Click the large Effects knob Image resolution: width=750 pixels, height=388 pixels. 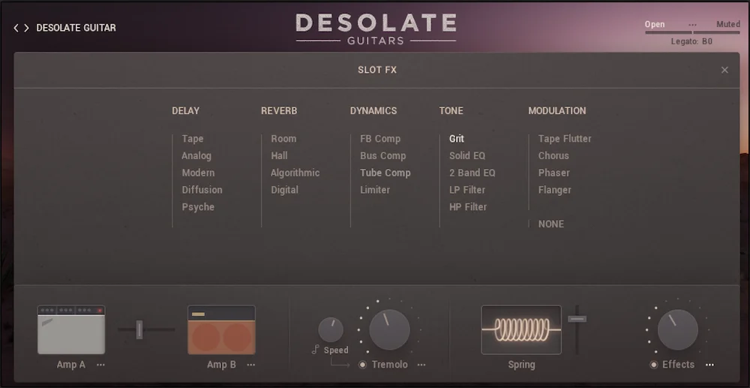(678, 329)
